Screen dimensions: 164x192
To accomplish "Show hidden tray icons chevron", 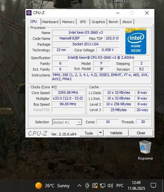I will point(79,186).
